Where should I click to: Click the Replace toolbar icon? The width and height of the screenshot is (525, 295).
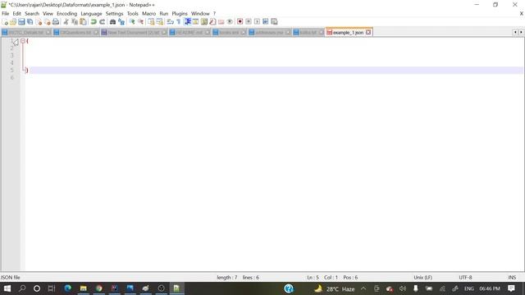121,22
